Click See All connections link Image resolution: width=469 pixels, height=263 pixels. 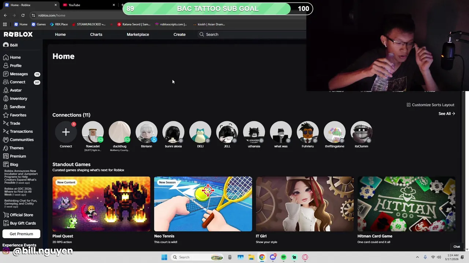447,114
